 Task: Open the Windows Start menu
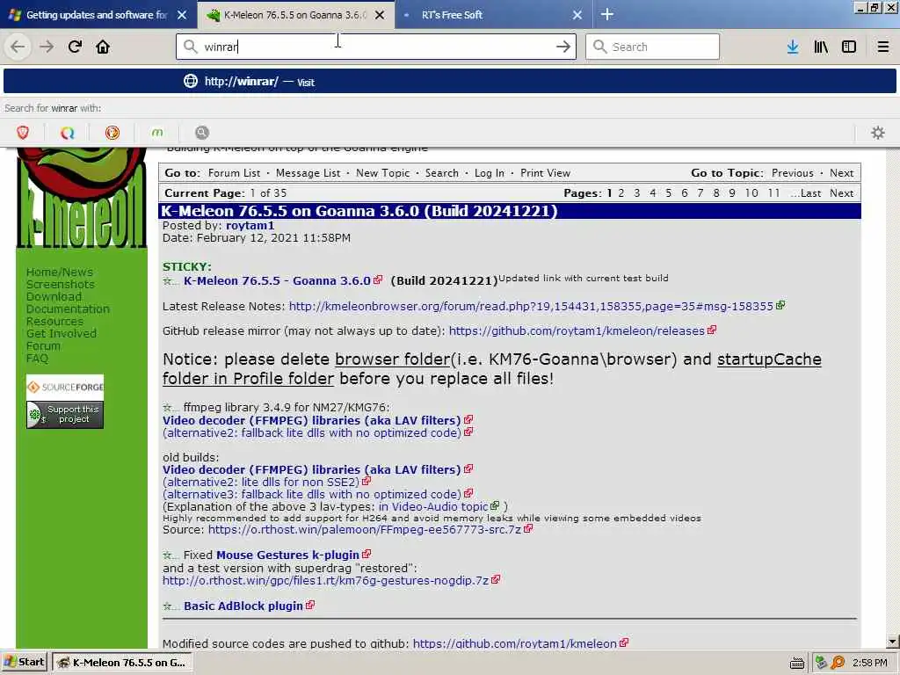click(x=25, y=663)
